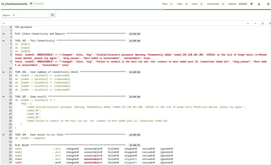Click the line with (item=node5)

click(x=43, y=90)
